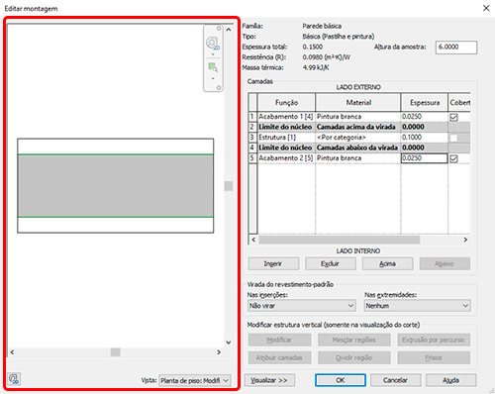Confirm with the OK button
The height and width of the screenshot is (394, 495).
341,380
